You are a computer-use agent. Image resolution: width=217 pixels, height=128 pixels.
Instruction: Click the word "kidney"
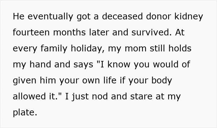[188, 17]
